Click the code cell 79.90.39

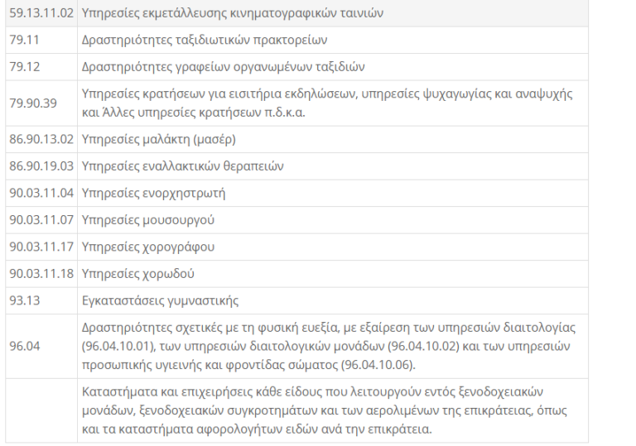tap(31, 103)
